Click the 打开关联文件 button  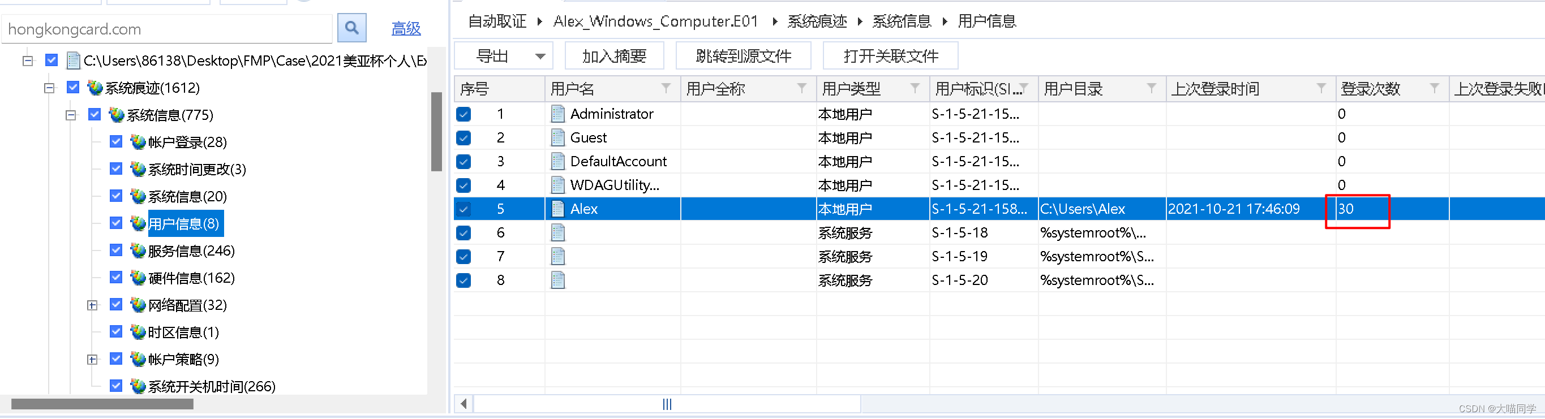(x=891, y=57)
